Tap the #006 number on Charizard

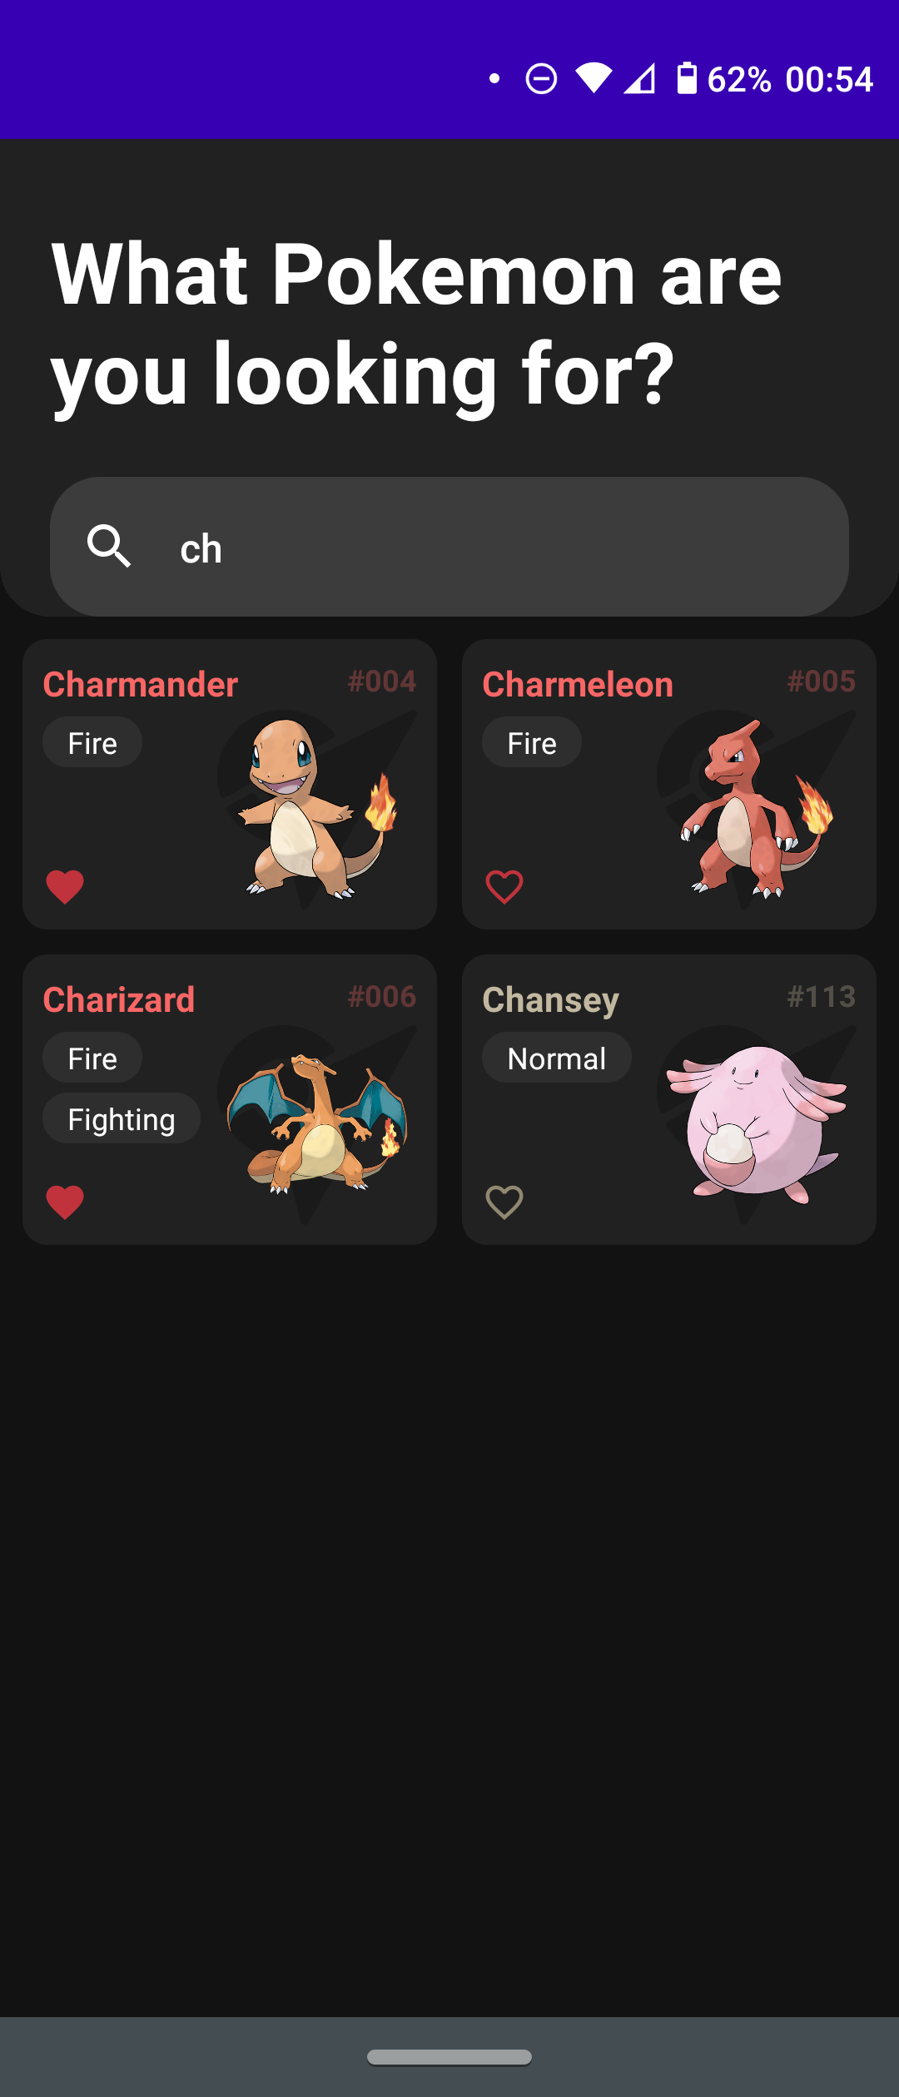coord(382,997)
